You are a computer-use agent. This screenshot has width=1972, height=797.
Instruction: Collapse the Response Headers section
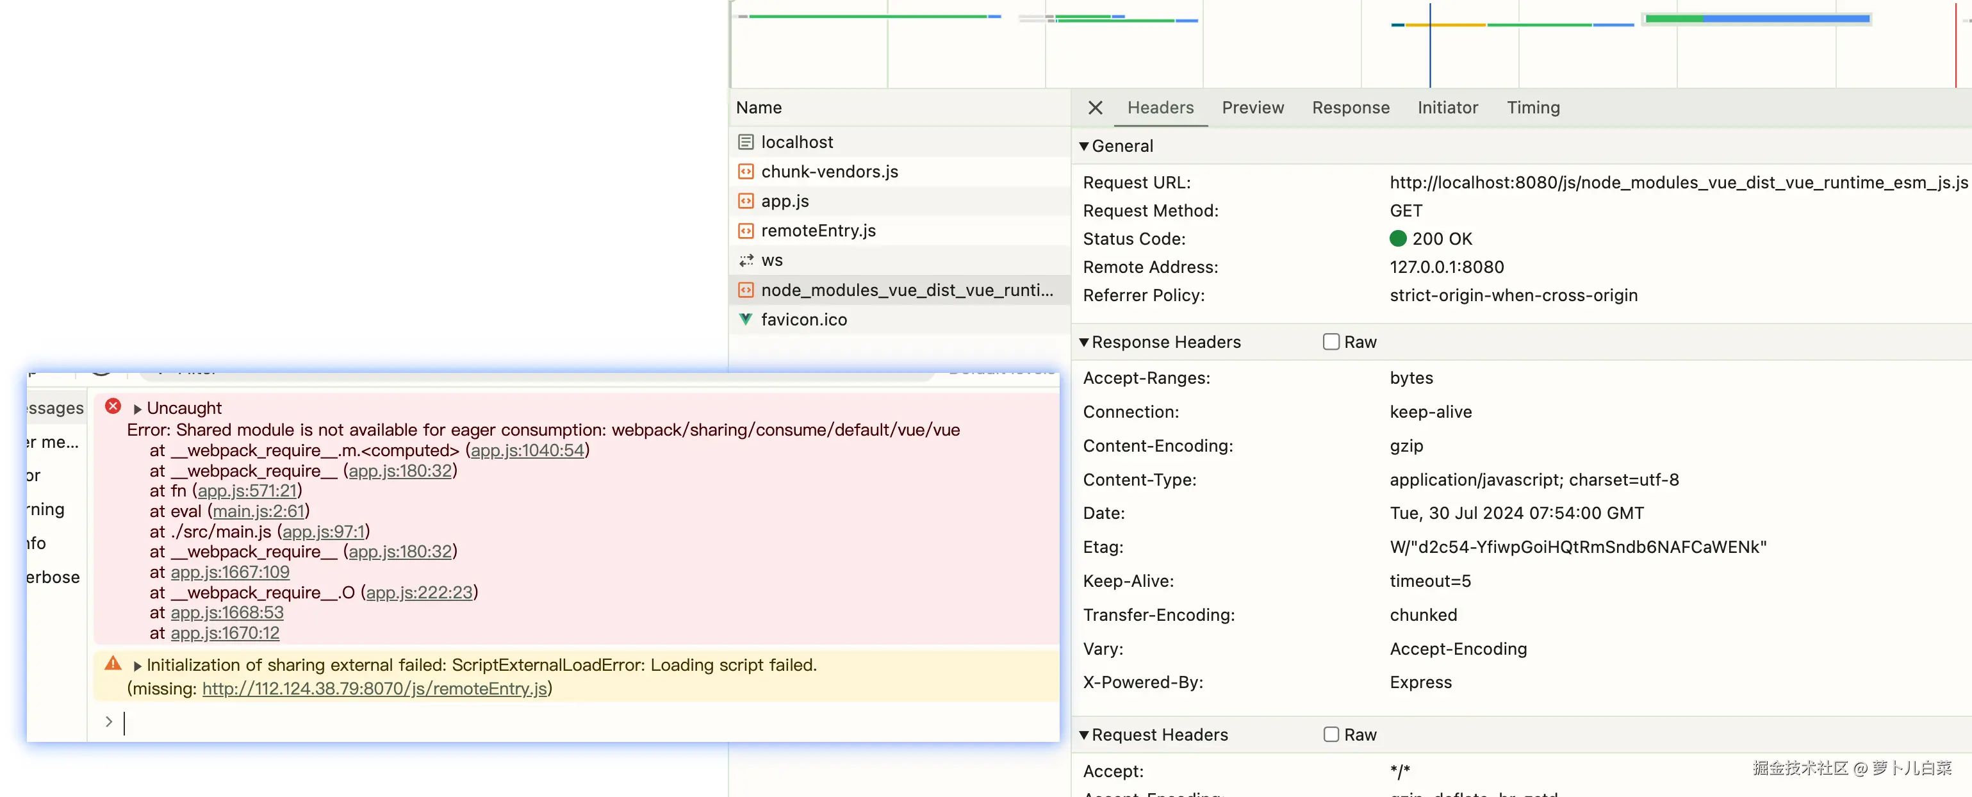pyautogui.click(x=1083, y=342)
